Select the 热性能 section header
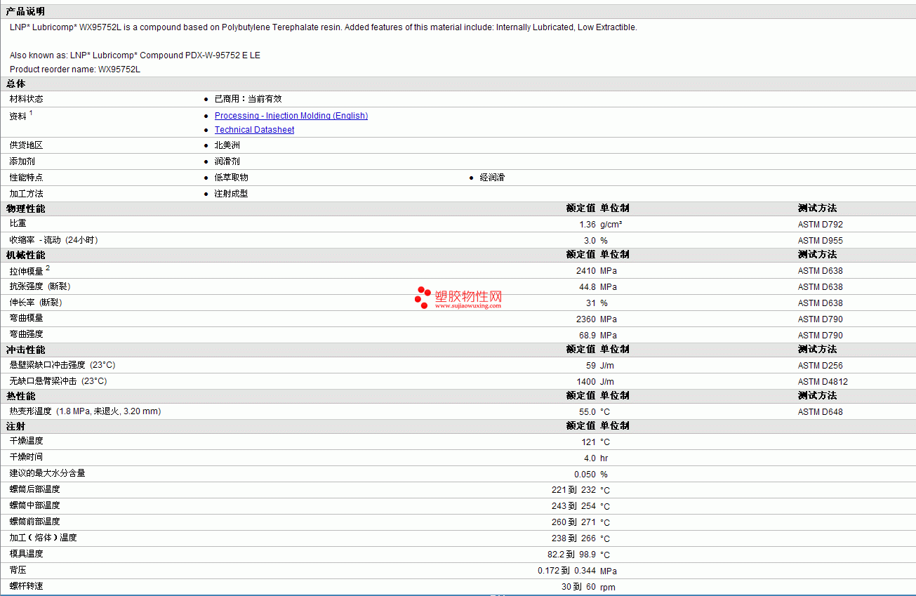The image size is (916, 596). pos(20,396)
